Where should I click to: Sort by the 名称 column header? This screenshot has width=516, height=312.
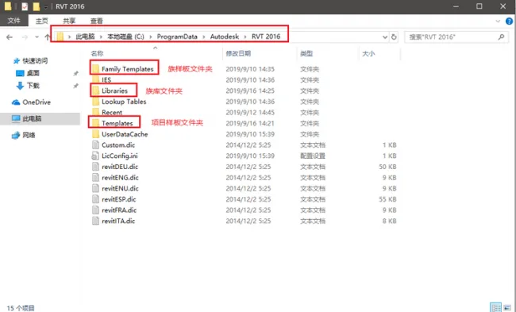tap(97, 53)
